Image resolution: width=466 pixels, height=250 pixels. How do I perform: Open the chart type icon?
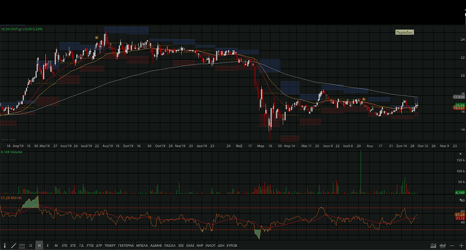[433, 245]
